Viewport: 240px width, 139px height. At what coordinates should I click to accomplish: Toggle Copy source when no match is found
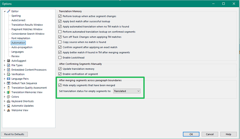tap(60, 42)
